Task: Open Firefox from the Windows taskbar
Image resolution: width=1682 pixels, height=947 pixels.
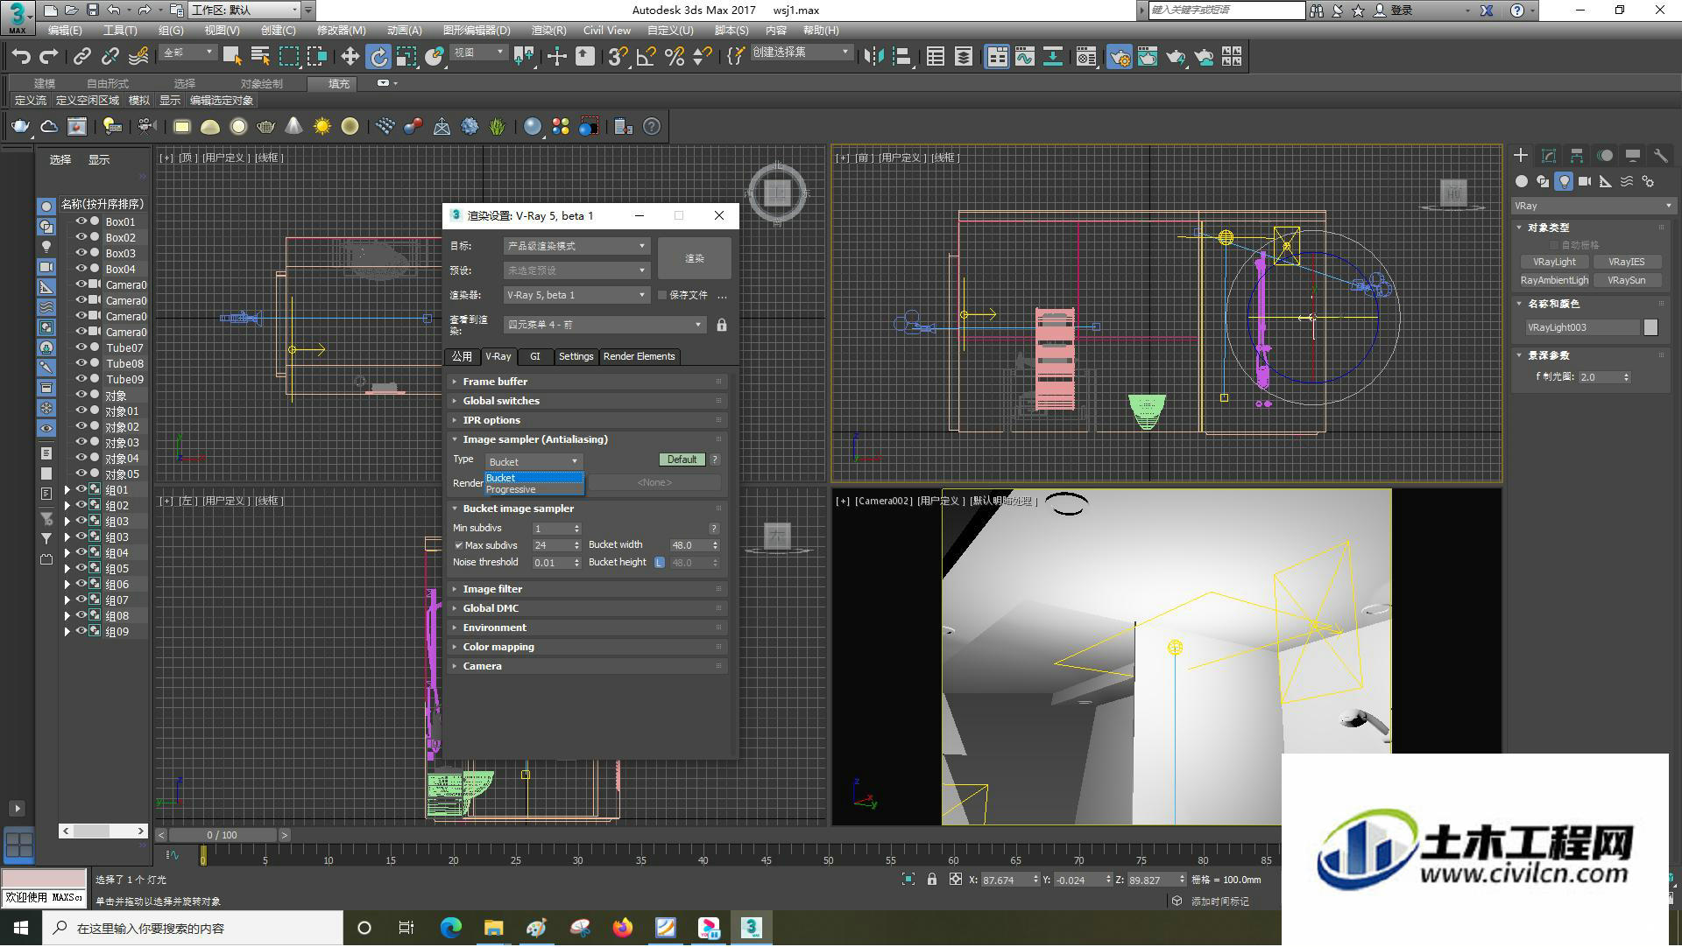Action: pyautogui.click(x=623, y=928)
